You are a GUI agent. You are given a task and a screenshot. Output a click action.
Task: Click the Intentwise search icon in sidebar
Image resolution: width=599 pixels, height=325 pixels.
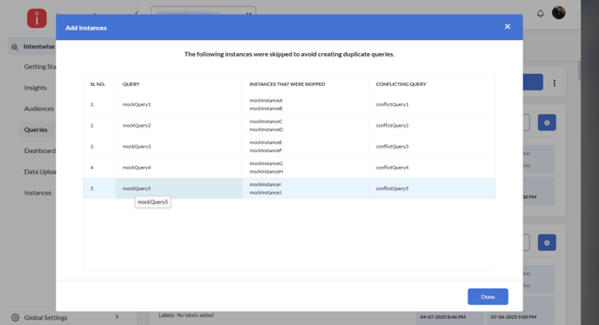point(15,47)
